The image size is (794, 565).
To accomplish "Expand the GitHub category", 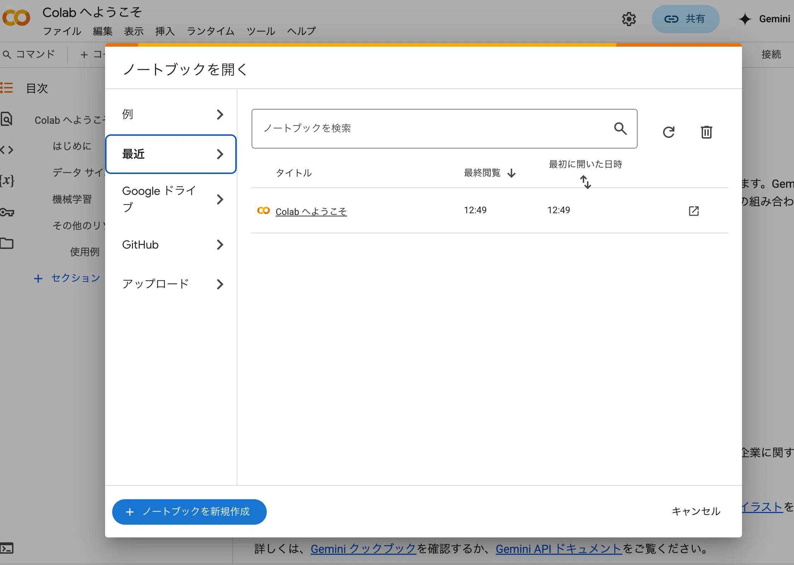I will 171,245.
